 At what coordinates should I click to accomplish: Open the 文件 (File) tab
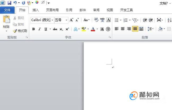7,10
